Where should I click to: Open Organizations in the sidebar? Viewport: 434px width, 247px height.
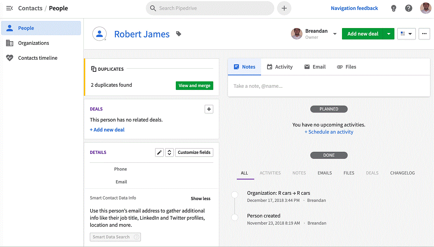coord(41,43)
